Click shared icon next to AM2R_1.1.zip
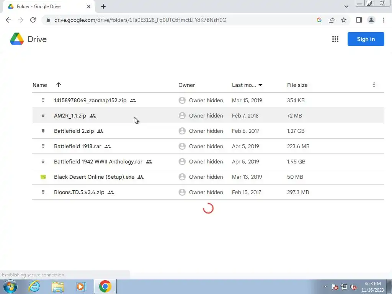Image resolution: width=392 pixels, height=294 pixels. 93,116
